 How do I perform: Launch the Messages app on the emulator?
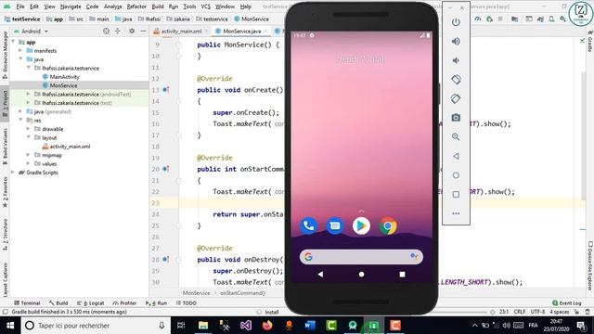click(x=335, y=225)
